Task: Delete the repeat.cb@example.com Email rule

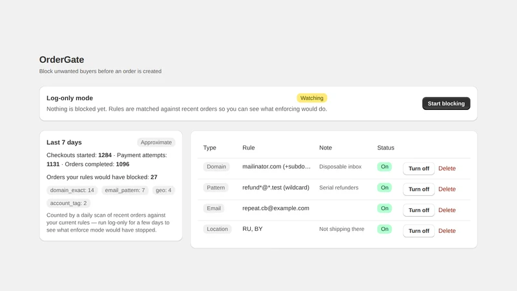Action: pyautogui.click(x=447, y=210)
